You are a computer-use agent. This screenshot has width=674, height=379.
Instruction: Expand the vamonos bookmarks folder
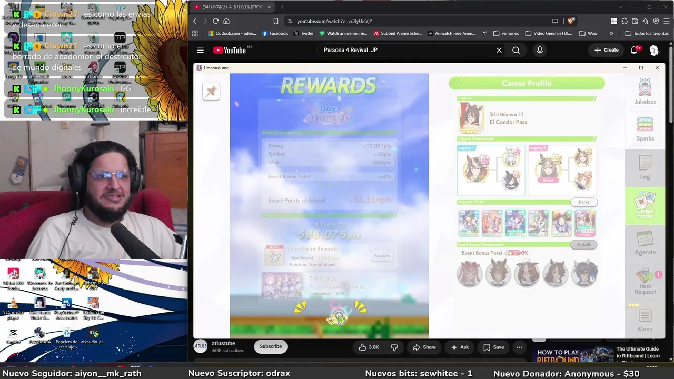pos(506,33)
